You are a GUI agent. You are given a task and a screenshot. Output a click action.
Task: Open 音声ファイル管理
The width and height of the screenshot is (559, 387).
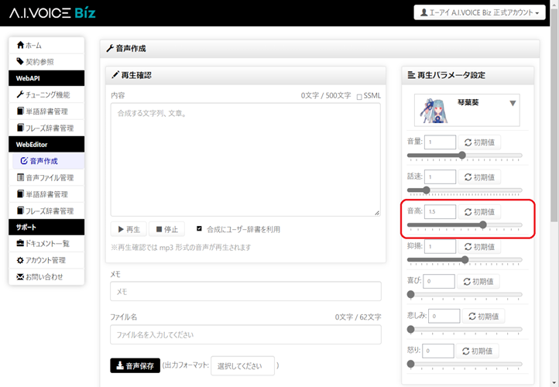[x=46, y=177]
